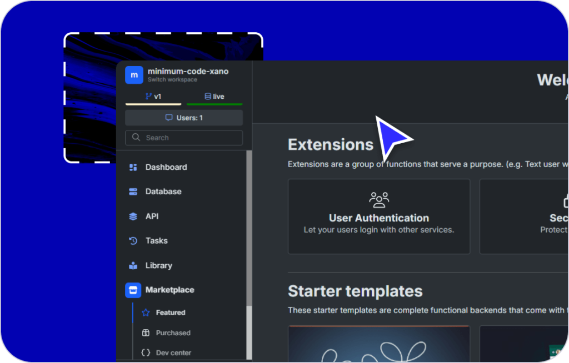The width and height of the screenshot is (569, 363).
Task: Open the Users: 1 button
Action: (184, 118)
